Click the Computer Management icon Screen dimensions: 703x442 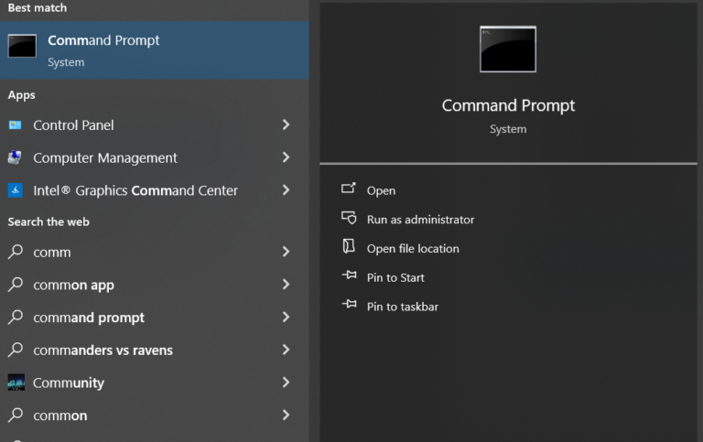(16, 157)
